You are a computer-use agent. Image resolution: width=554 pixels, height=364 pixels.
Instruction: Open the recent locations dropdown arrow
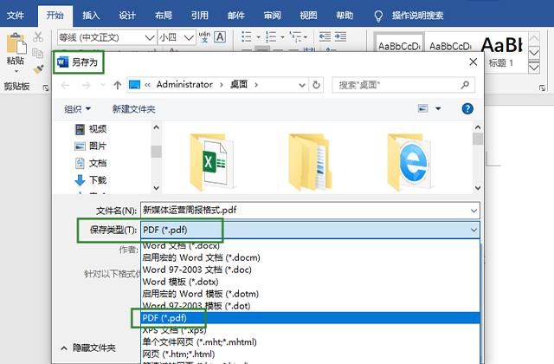coord(103,85)
